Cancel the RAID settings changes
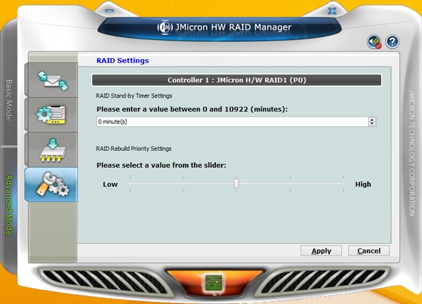 click(369, 251)
